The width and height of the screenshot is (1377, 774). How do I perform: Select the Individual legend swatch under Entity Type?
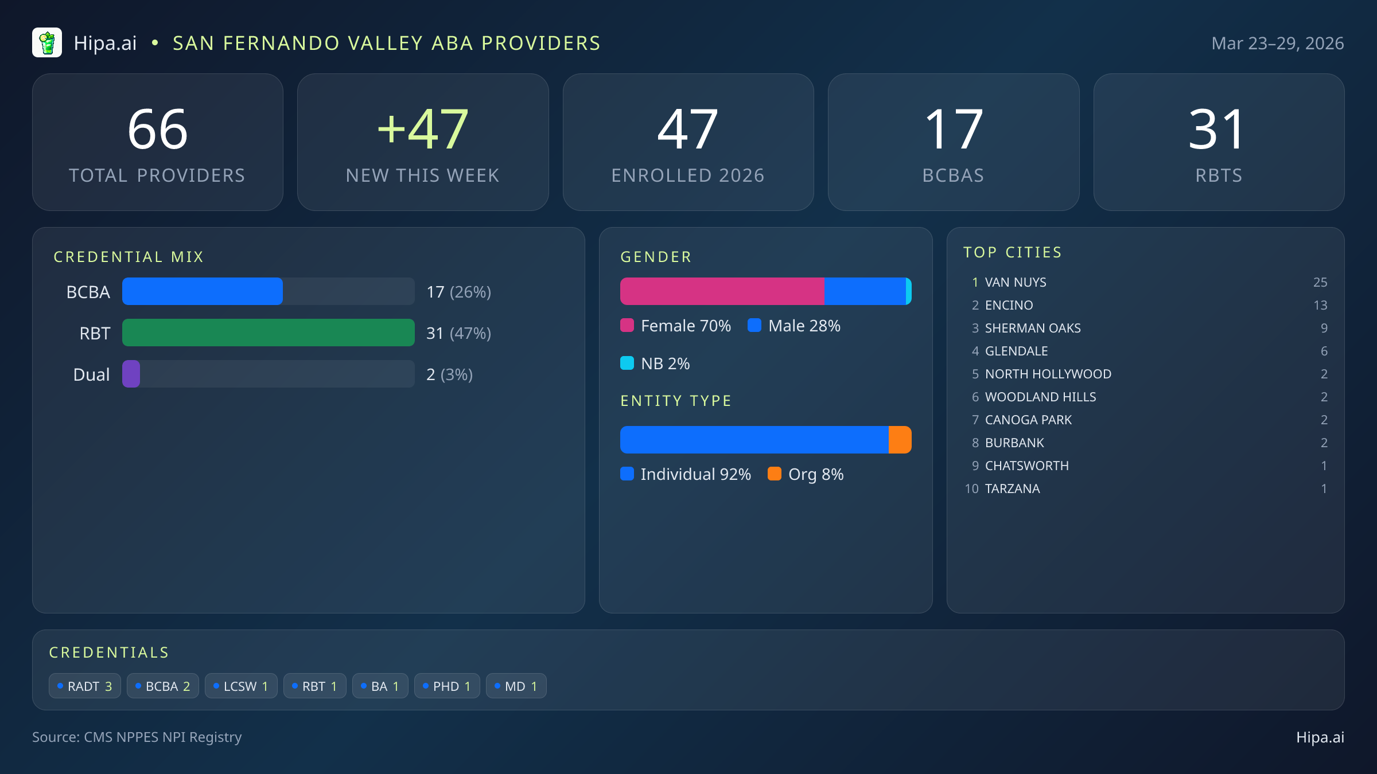point(627,474)
